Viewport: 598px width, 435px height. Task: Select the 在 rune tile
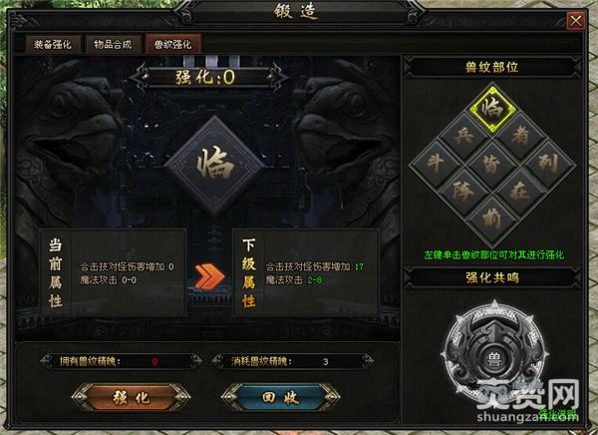(x=520, y=191)
